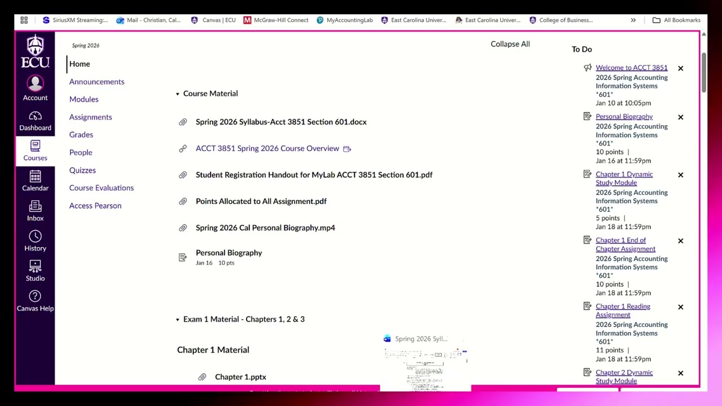Dismiss Welcome to ACCT 3851 to-do item

tap(680, 68)
